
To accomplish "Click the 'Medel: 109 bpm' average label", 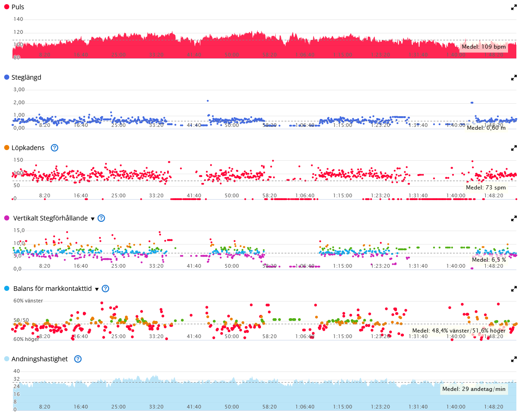I will (x=484, y=47).
